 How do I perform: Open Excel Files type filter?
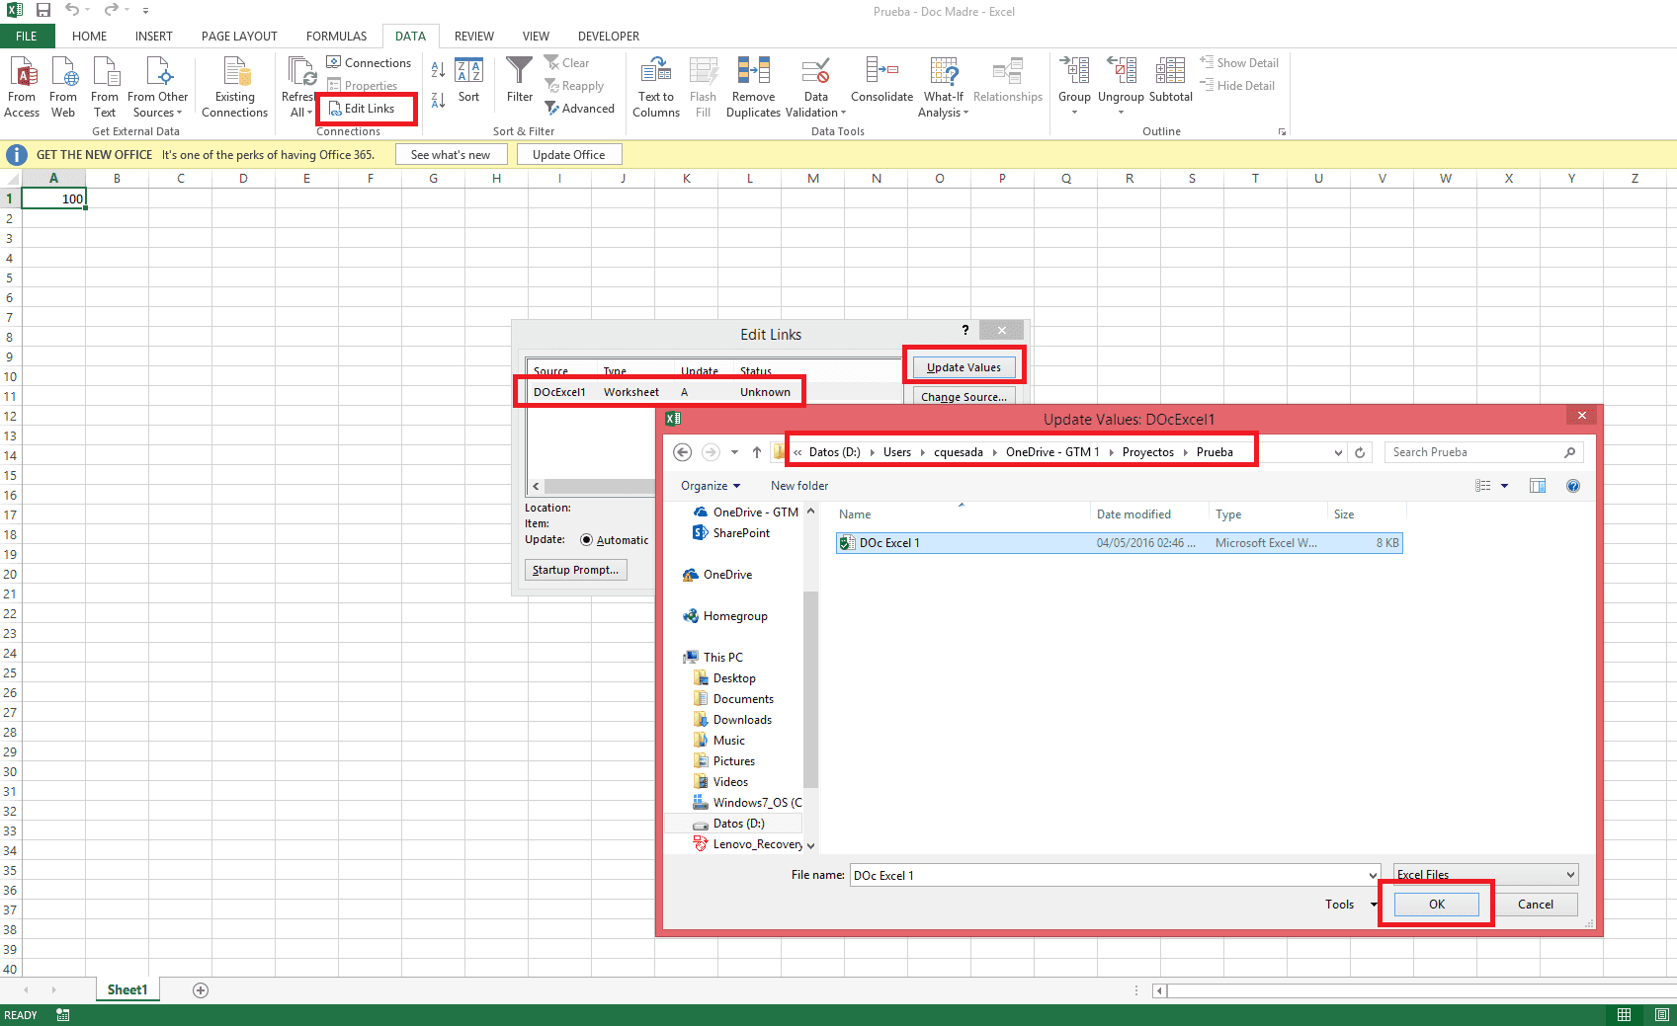[x=1485, y=875]
